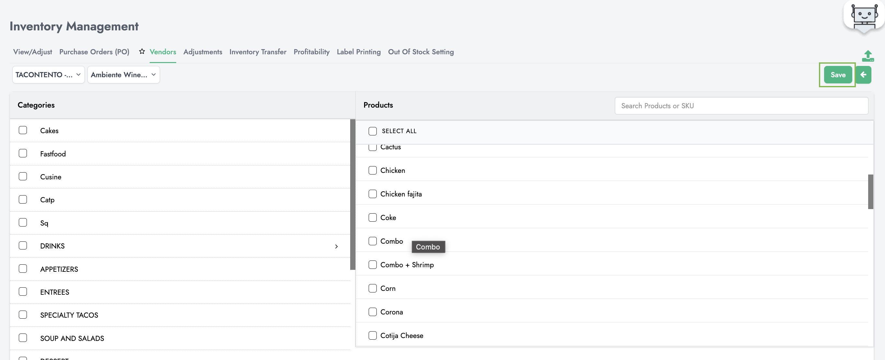
Task: Check the Chicken fajita product checkbox
Action: pyautogui.click(x=373, y=194)
